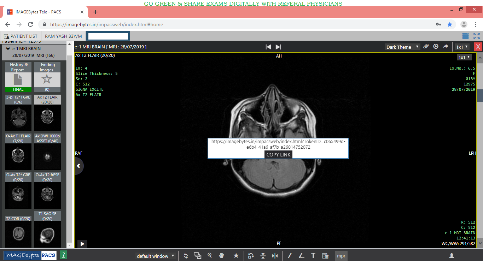Select the angle measurement tool
483x261 pixels.
pyautogui.click(x=301, y=256)
